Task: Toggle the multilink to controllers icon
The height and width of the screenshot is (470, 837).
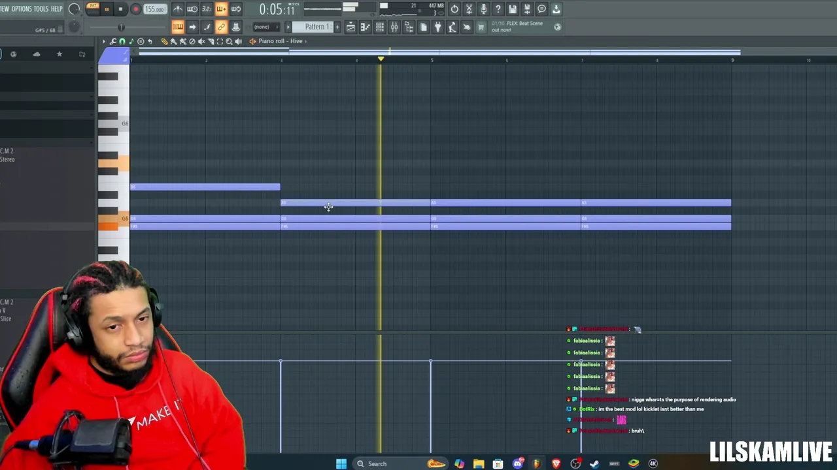Action: pyautogui.click(x=221, y=27)
